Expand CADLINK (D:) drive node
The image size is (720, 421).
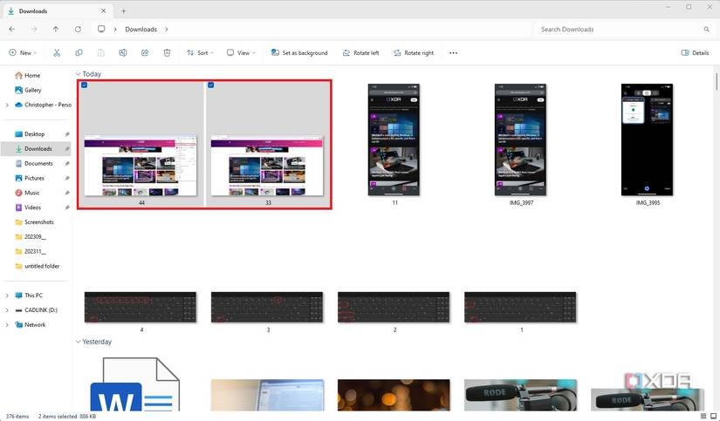[7, 310]
